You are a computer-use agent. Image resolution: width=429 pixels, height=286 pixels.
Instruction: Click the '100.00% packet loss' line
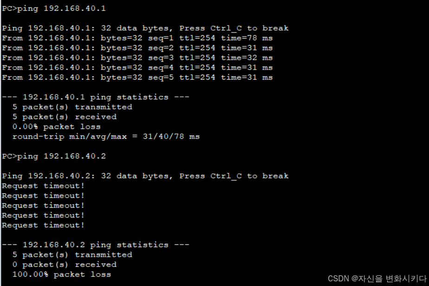62,274
